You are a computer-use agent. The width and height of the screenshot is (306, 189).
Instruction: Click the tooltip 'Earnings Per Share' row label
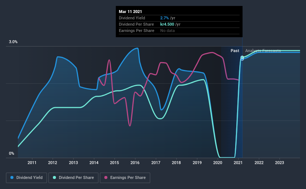[137, 31]
